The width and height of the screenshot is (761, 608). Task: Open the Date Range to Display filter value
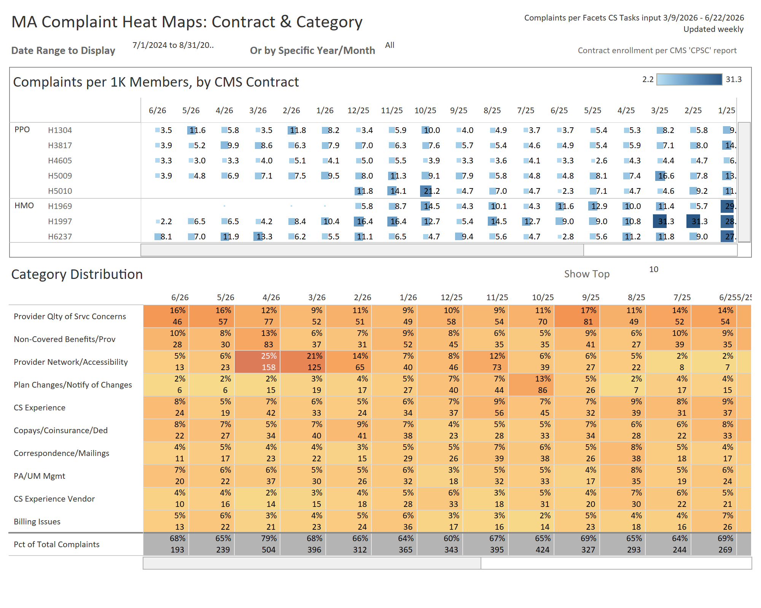click(x=173, y=45)
